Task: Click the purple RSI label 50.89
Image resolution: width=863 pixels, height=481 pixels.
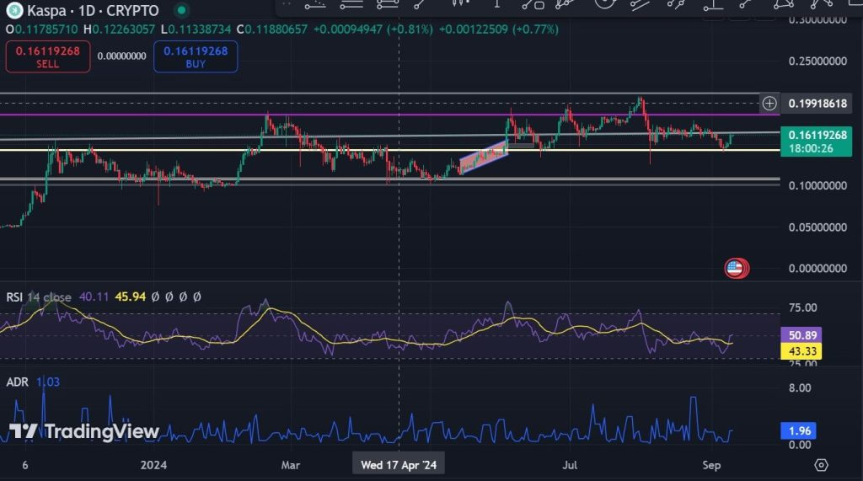Action: coord(801,335)
